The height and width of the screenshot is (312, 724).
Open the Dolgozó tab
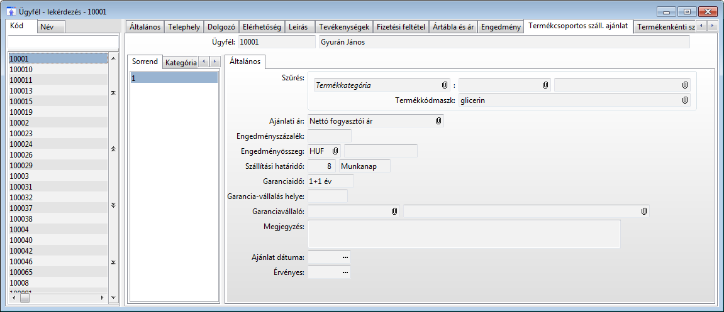[x=221, y=27]
